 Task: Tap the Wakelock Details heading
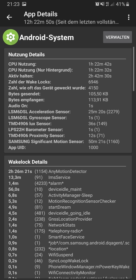pos(28,162)
